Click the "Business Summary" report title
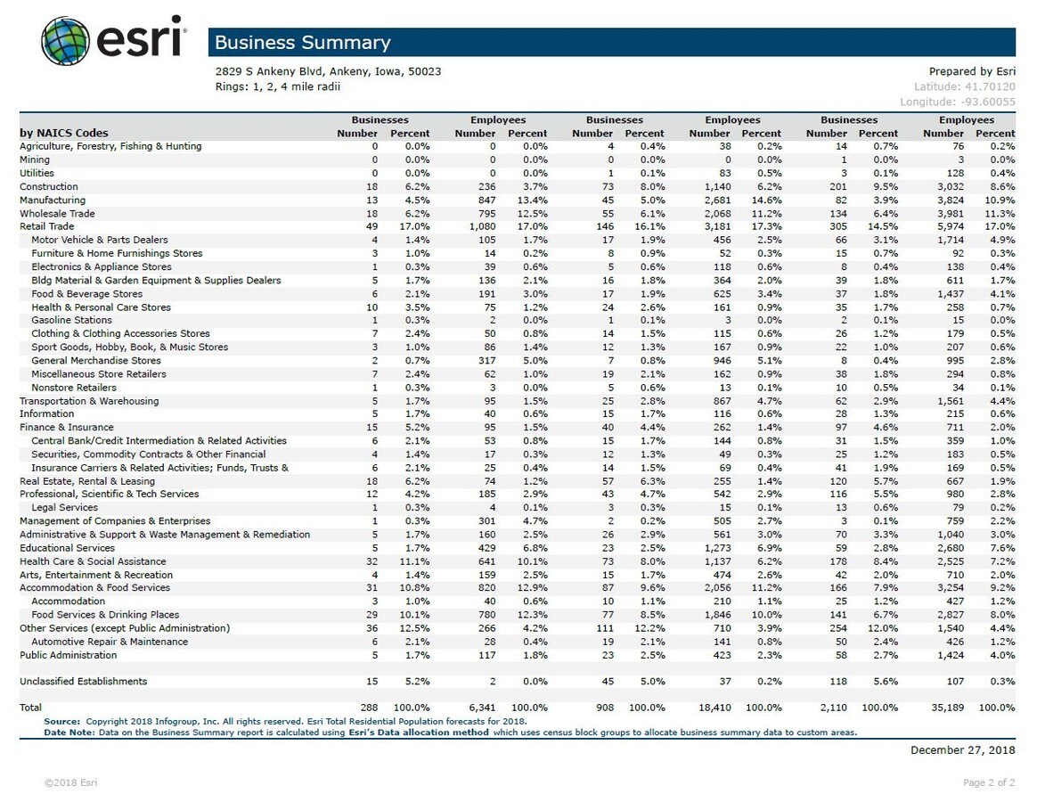This screenshot has height=802, width=1037. coord(302,43)
